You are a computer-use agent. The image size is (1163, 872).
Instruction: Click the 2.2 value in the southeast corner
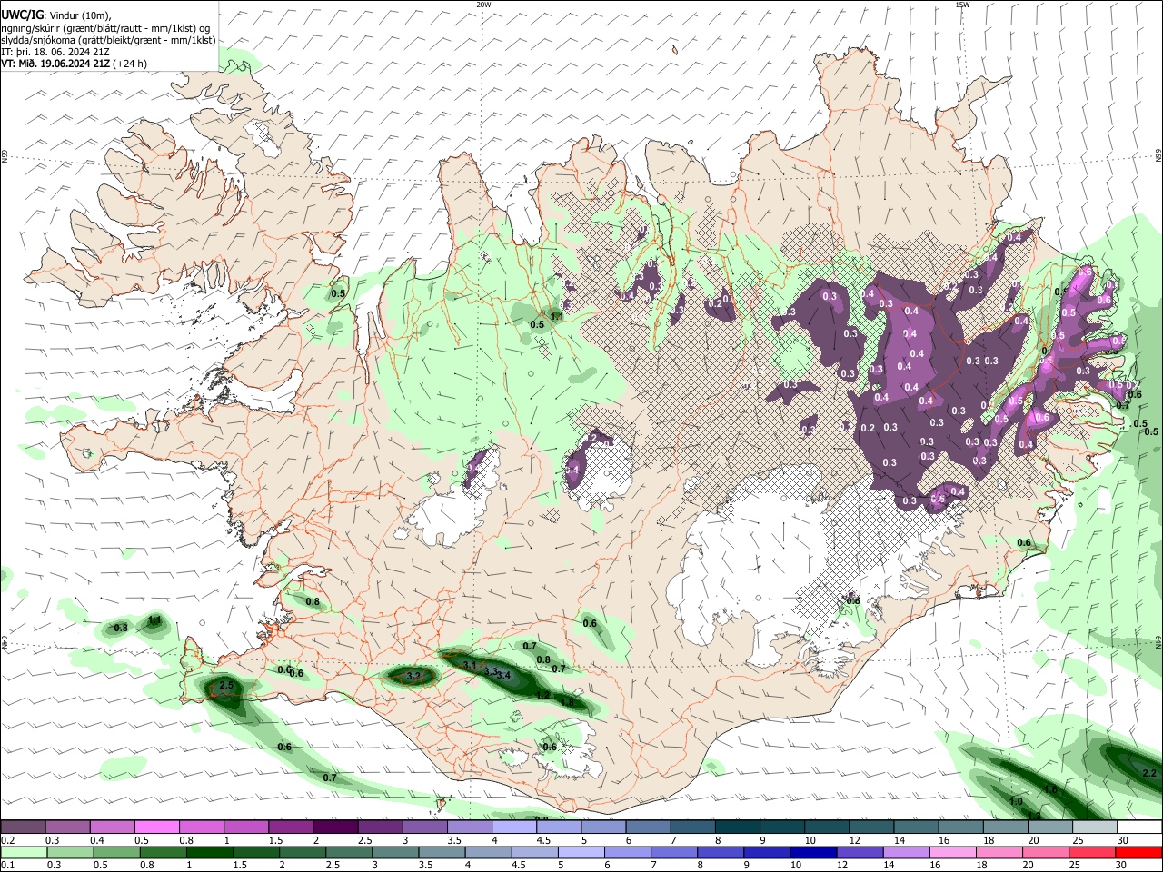(1148, 773)
